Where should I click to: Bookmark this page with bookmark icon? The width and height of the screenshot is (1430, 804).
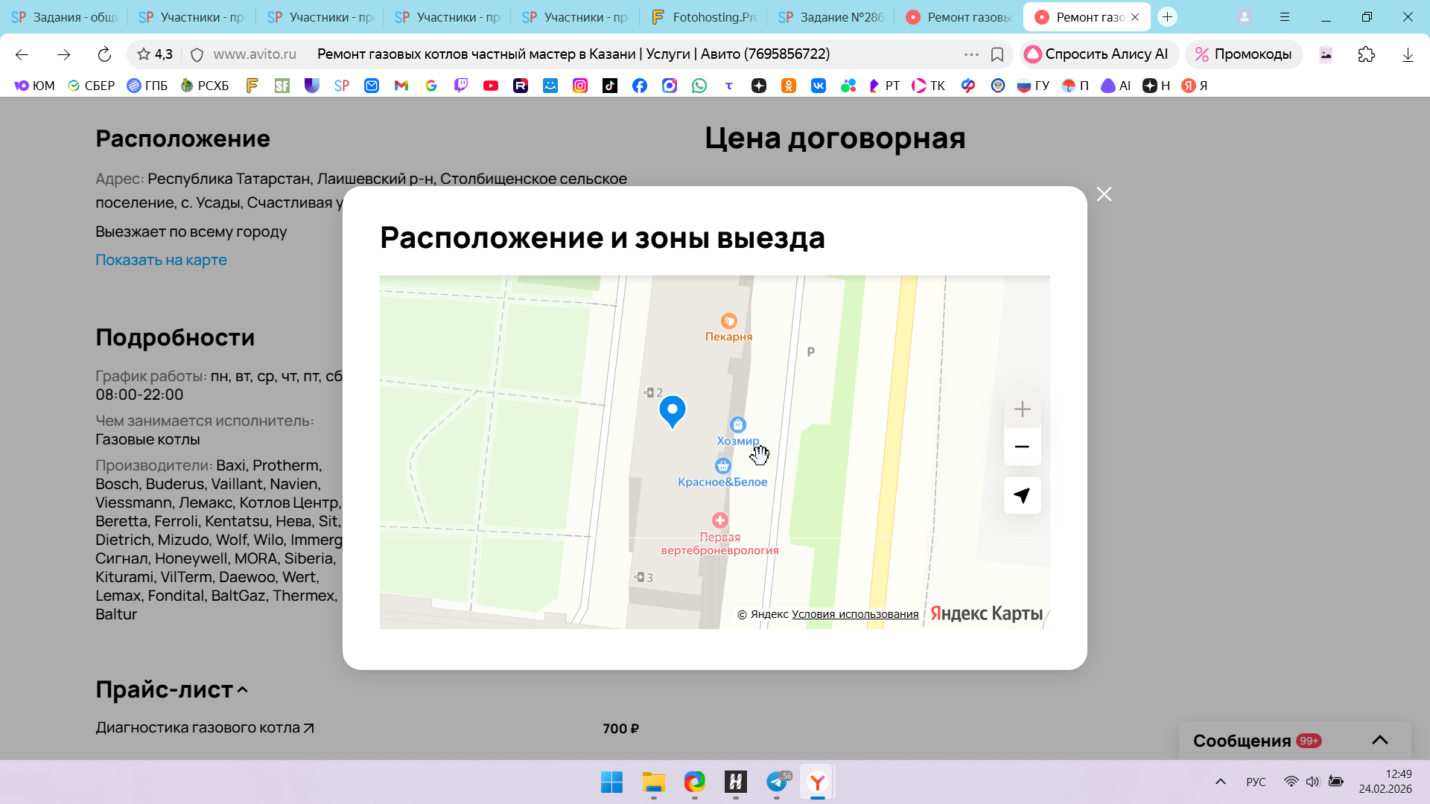pyautogui.click(x=997, y=54)
